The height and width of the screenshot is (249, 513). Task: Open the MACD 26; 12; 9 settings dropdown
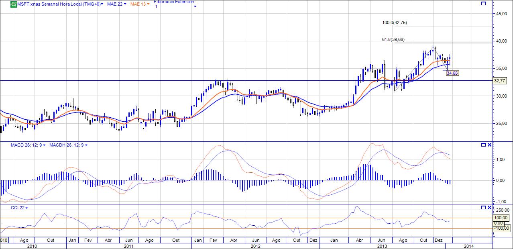coord(44,145)
